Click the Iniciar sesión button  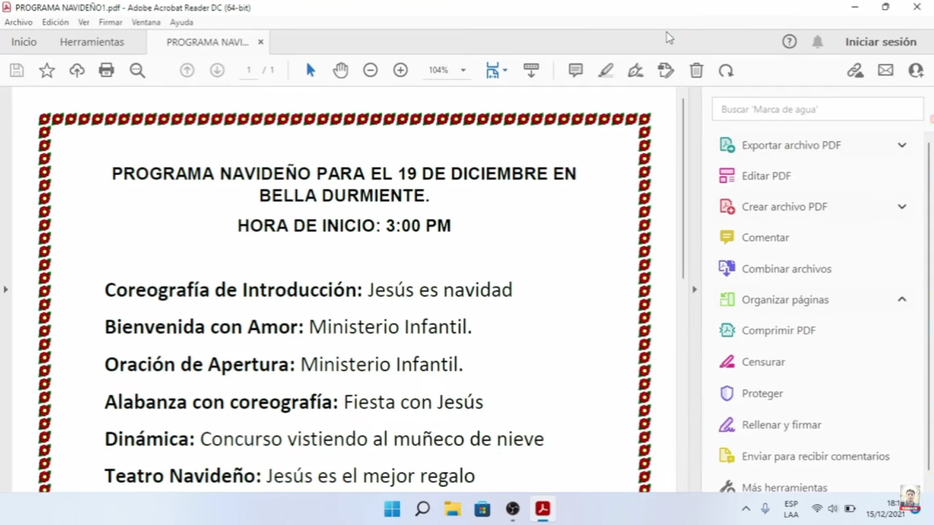coord(880,42)
